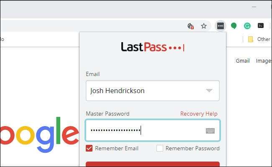
Task: Open the LastPass extension icon in toolbar
Action: 220,26
